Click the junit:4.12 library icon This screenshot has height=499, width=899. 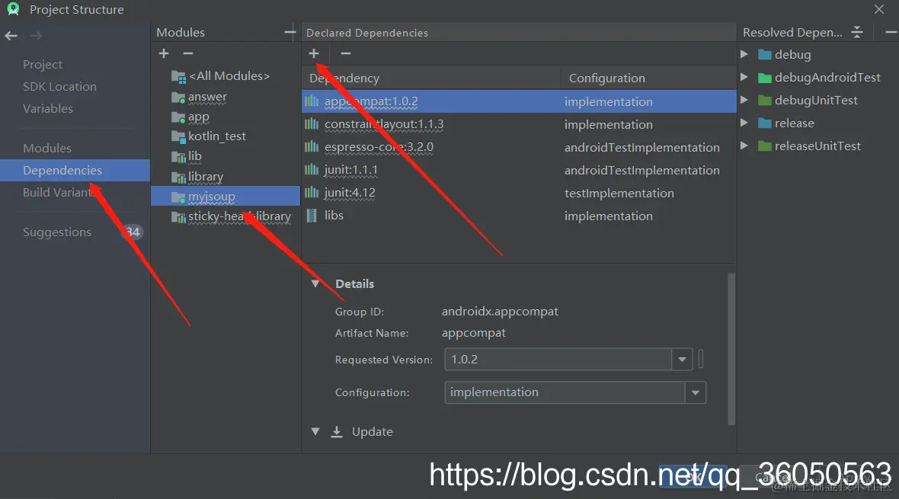click(312, 193)
